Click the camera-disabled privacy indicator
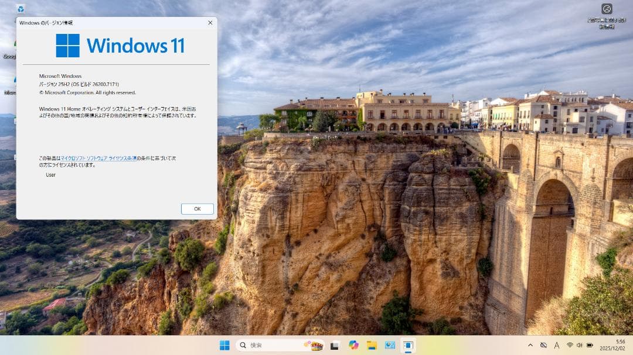633x355 pixels. [543, 345]
